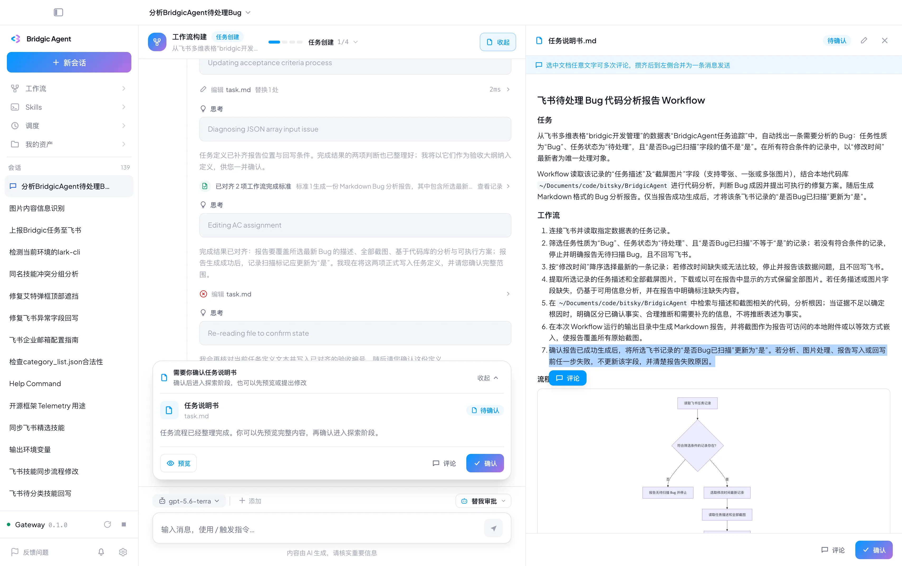The height and width of the screenshot is (566, 902).
Task: Open 反馈问题 feedback link
Action: tap(30, 552)
